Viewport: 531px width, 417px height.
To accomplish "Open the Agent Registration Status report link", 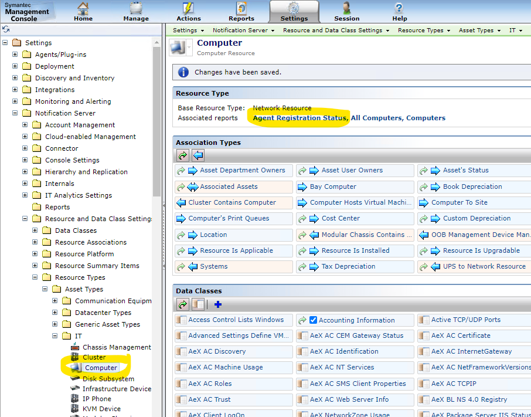I will click(299, 118).
